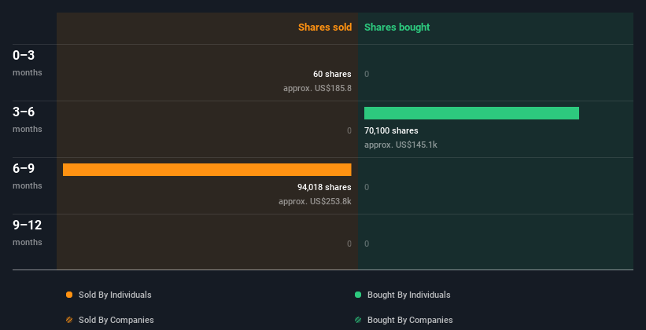Click the 60 shares sold value
646x330 pixels.
tap(332, 74)
